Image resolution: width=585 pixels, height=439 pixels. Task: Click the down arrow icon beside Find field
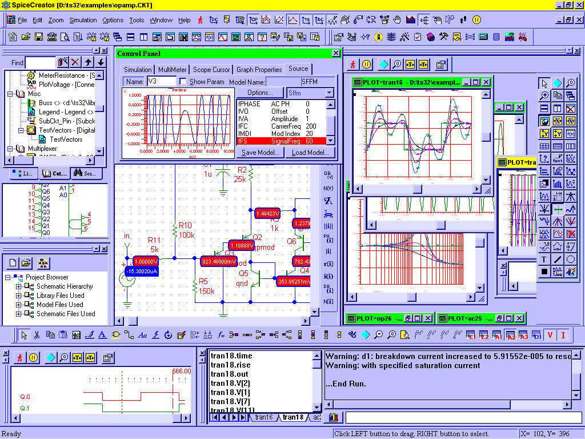pos(101,62)
